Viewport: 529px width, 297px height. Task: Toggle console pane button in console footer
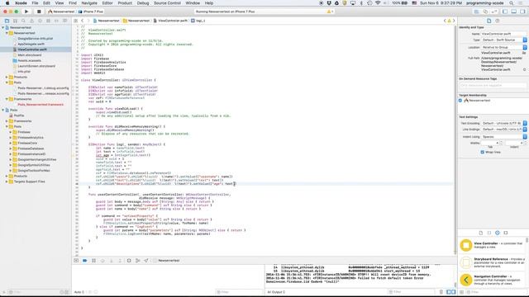453,292
